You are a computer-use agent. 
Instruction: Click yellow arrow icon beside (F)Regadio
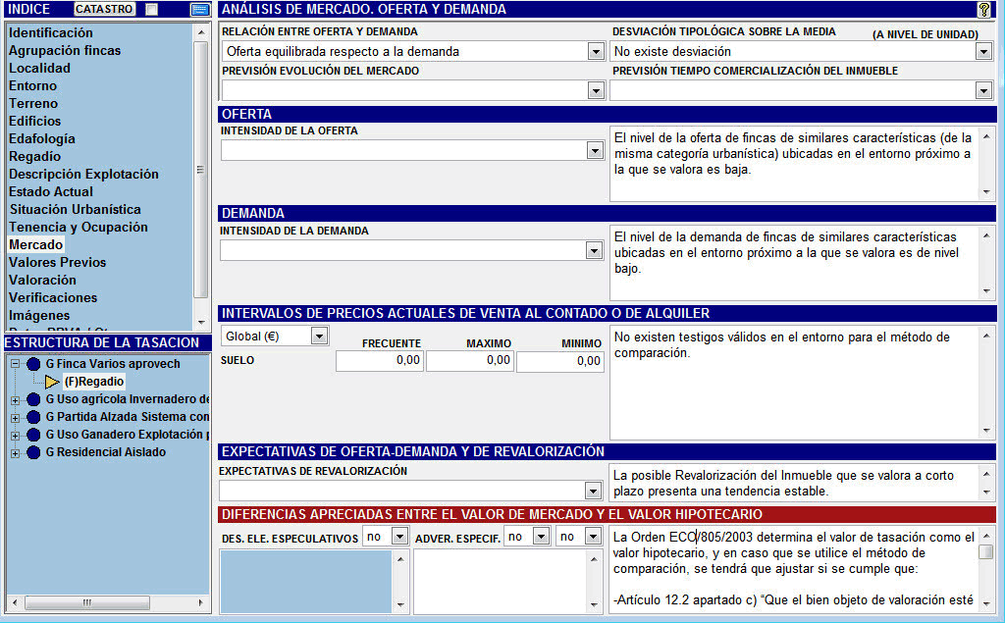52,382
